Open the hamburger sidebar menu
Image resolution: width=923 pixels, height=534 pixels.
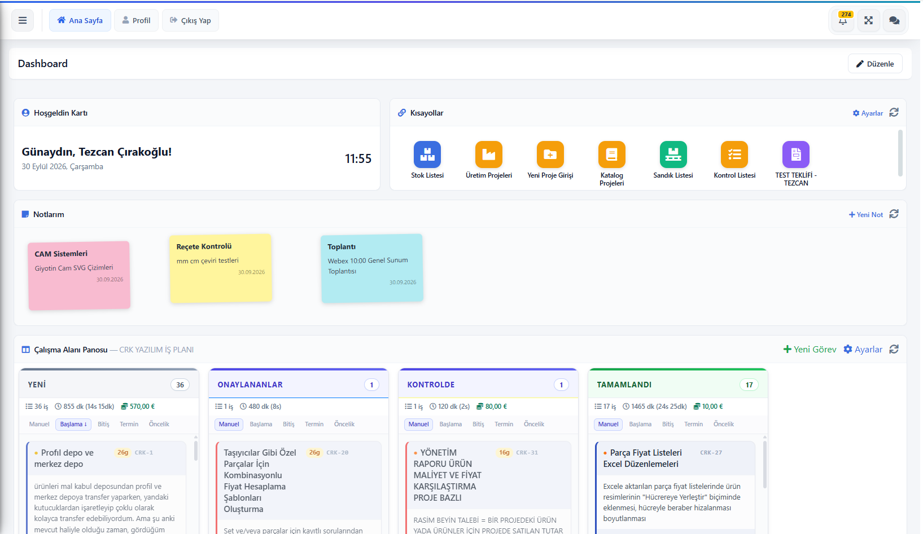coord(23,20)
